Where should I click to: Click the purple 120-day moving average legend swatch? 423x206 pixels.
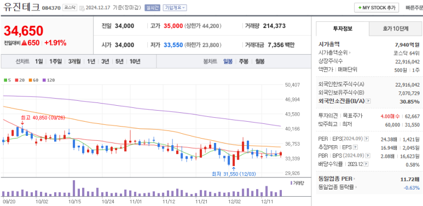click(x=44, y=80)
